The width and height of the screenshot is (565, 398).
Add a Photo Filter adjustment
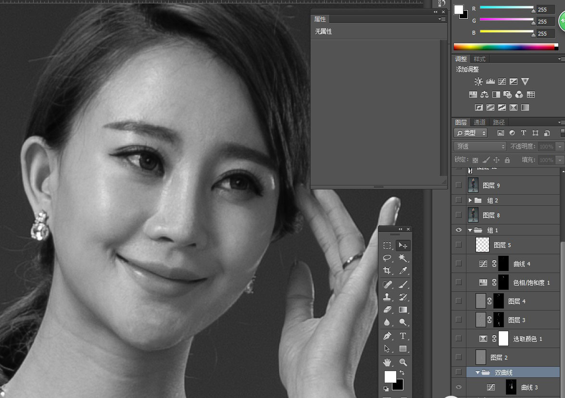tap(507, 95)
